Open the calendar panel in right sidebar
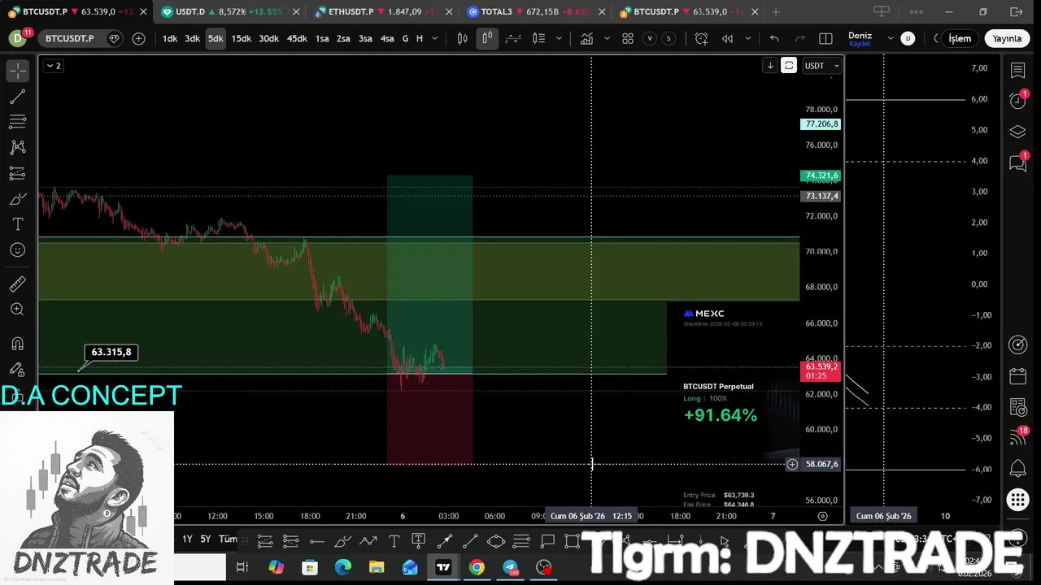Screen dimensions: 1041x585 [1017, 376]
